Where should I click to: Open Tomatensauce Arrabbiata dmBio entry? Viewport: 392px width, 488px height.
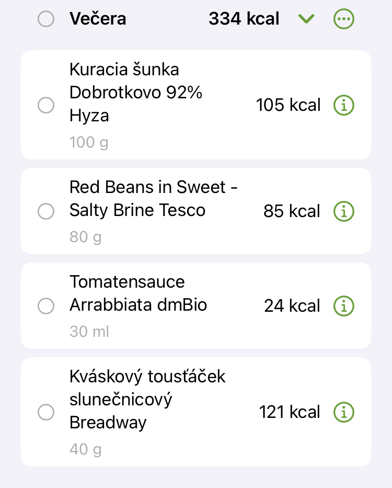(138, 293)
